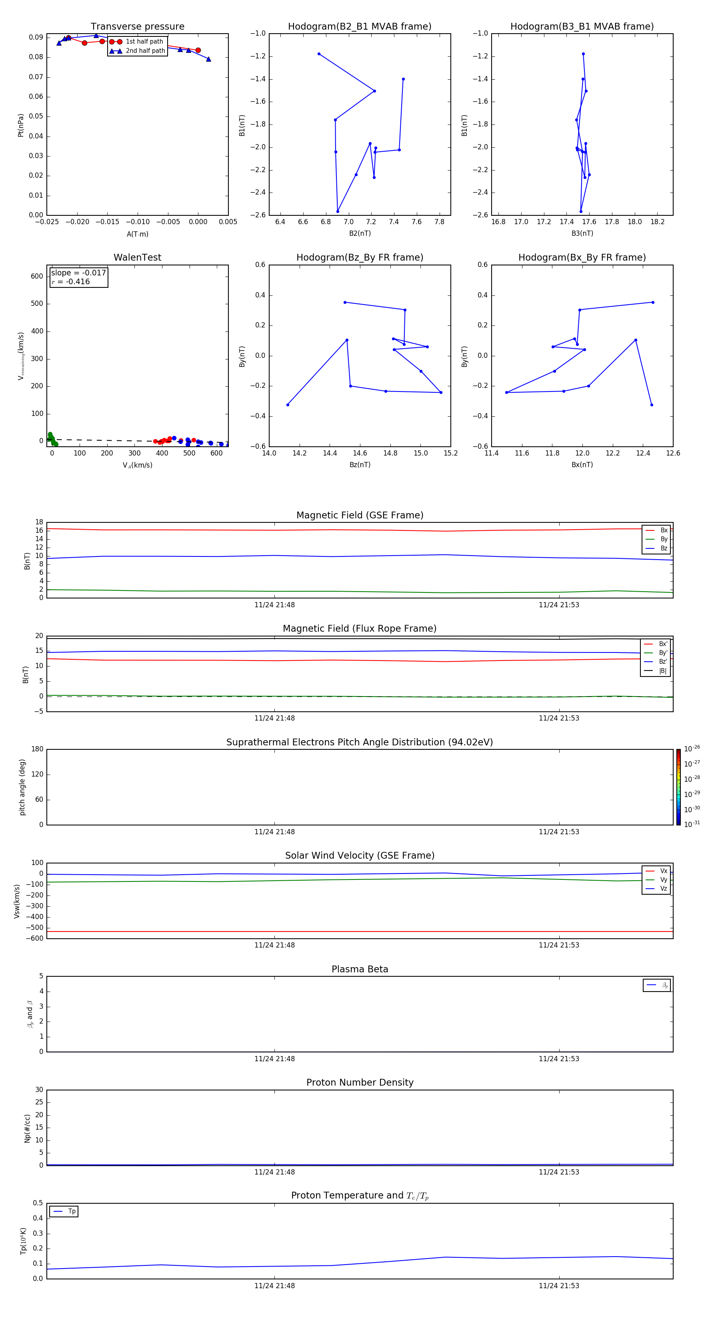This screenshot has height=1321, width=720.
Task: Click the Vz legend entry in Solar Wind panel
Action: click(x=656, y=888)
